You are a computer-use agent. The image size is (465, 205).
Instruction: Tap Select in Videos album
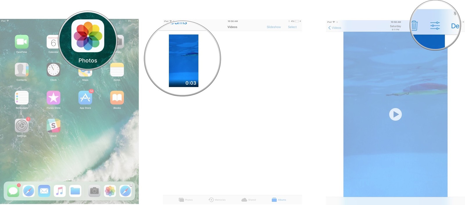(x=292, y=27)
